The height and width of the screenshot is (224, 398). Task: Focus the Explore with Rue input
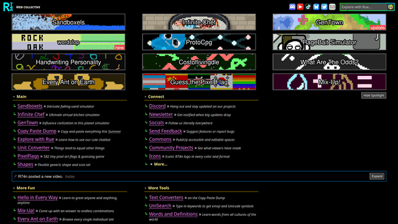pyautogui.click(x=363, y=7)
